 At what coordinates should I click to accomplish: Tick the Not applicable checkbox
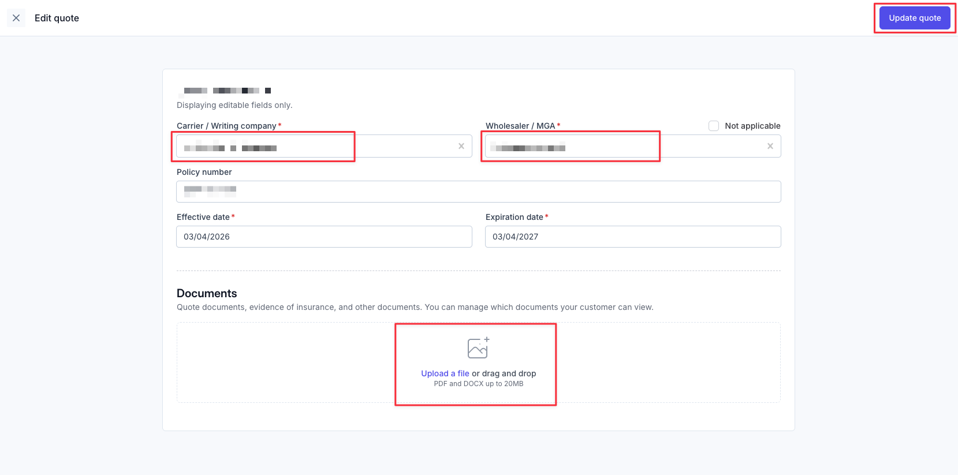click(714, 126)
